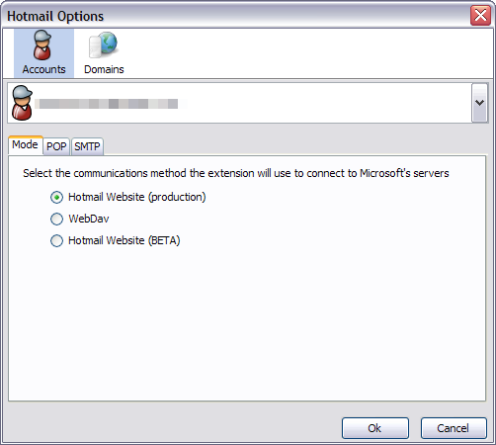Open the Accounts section icon
This screenshot has height=445, width=496.
[42, 45]
